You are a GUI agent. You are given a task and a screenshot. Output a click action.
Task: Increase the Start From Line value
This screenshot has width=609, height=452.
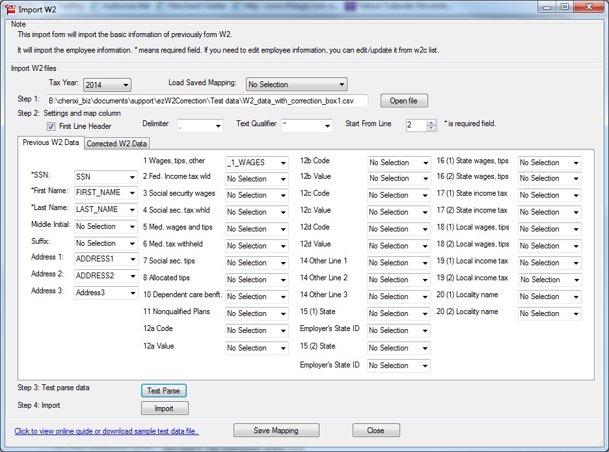(x=431, y=122)
